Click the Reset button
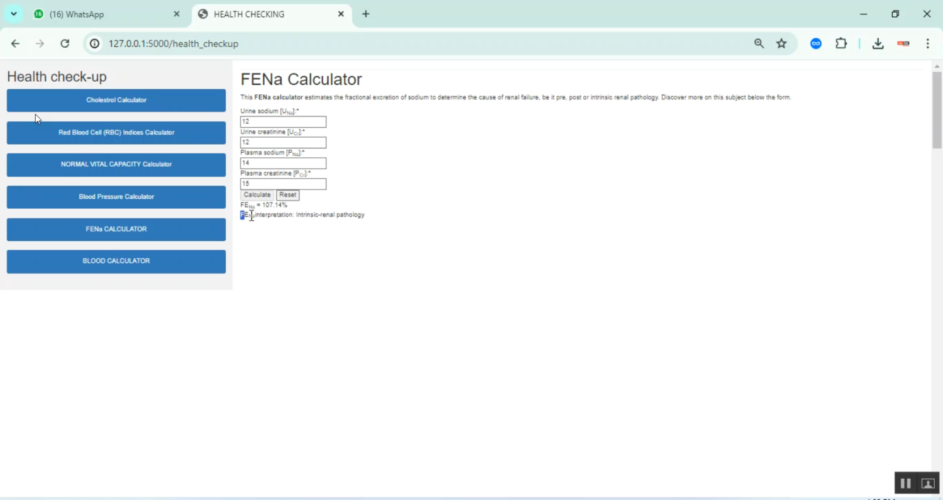The height and width of the screenshot is (500, 943). [x=288, y=195]
